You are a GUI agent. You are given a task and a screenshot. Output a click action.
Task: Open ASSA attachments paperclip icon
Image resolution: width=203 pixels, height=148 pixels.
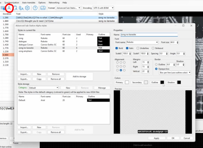(21, 8)
